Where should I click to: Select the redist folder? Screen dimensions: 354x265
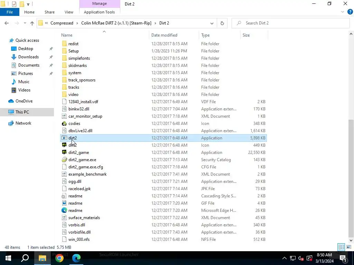coord(73,44)
